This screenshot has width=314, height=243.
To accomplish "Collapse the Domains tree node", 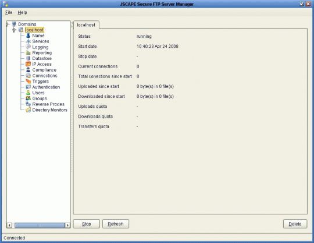I will [8, 24].
